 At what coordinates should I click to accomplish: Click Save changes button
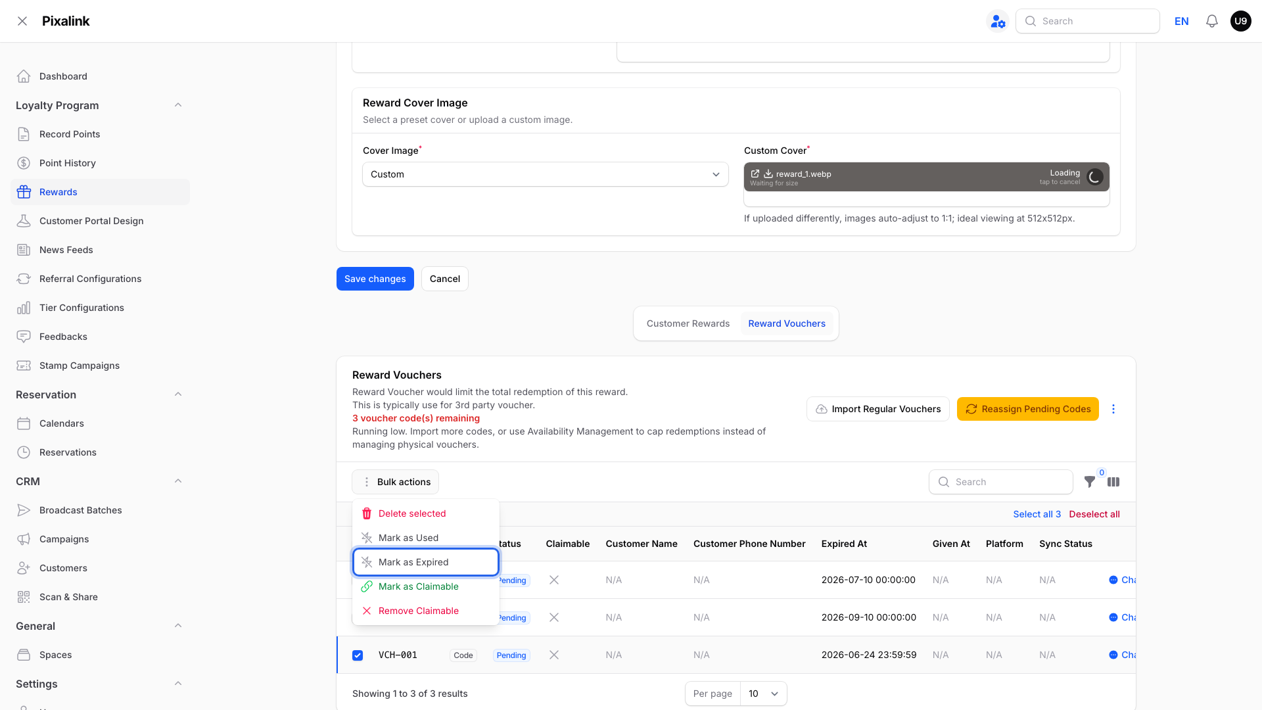click(375, 279)
